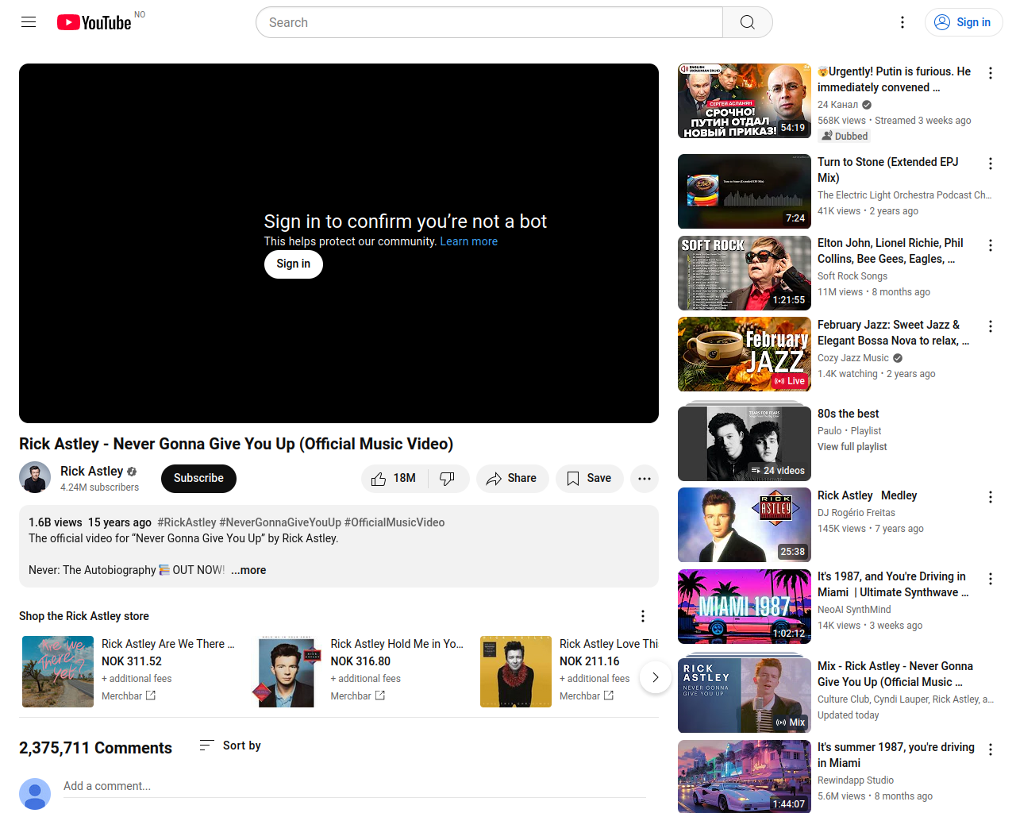The width and height of the screenshot is (1016, 813).
Task: Show next merch items with arrow
Action: [656, 677]
